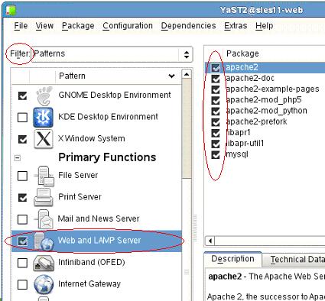Select KDE Desktop Environment pattern row
This screenshot has height=301, width=325.
click(97, 117)
